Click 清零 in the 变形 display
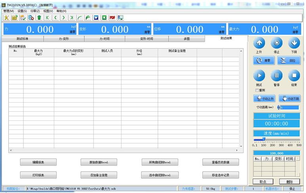The image size is (306, 193). [x=147, y=32]
